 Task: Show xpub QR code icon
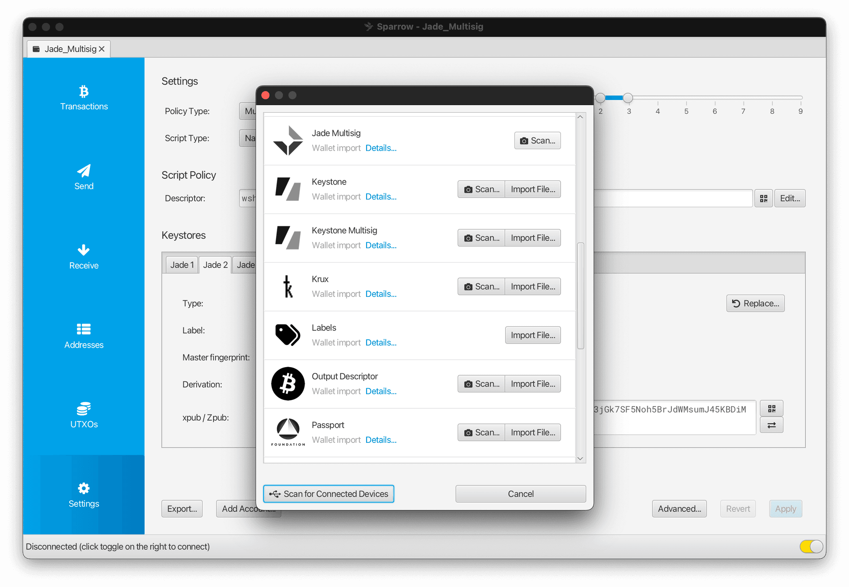pos(772,408)
